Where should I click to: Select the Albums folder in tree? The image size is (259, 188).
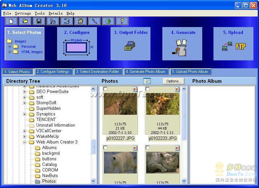(49, 147)
